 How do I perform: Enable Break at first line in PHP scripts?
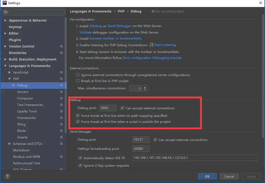pos(77,81)
